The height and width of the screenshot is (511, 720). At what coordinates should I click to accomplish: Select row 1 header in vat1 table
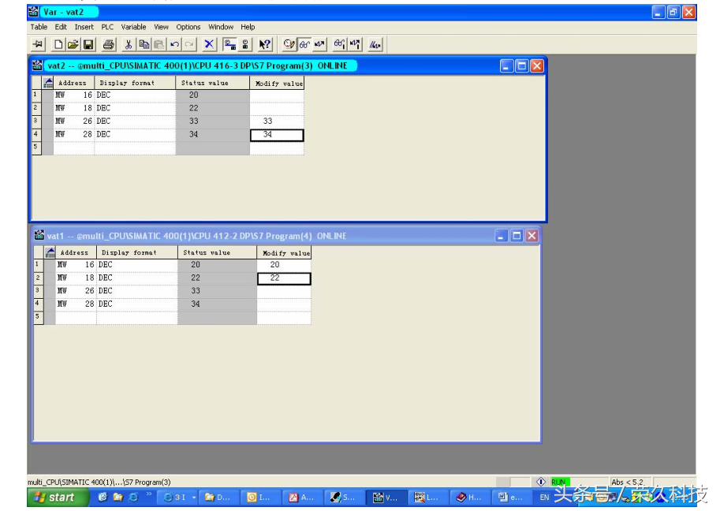point(37,265)
